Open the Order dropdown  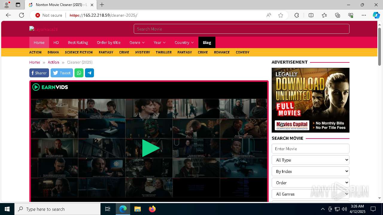point(311,183)
